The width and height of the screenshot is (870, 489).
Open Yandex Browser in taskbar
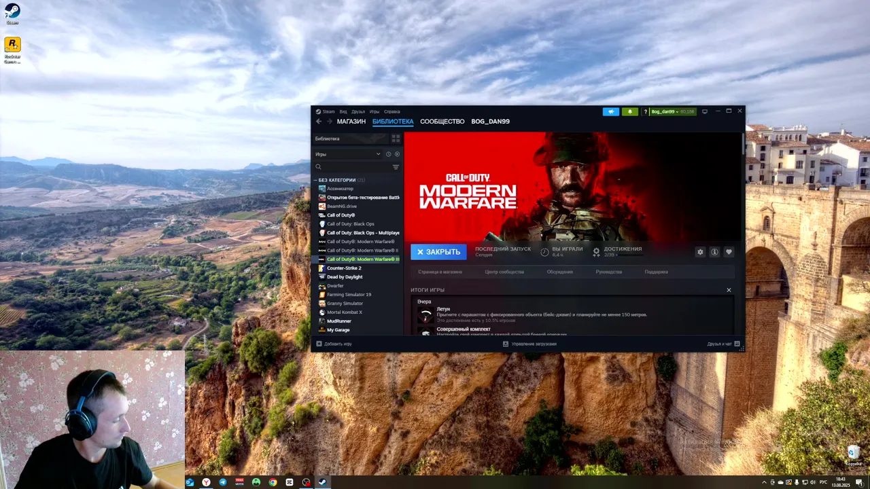206,482
